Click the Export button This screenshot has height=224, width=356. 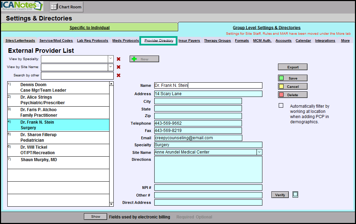[x=293, y=67]
